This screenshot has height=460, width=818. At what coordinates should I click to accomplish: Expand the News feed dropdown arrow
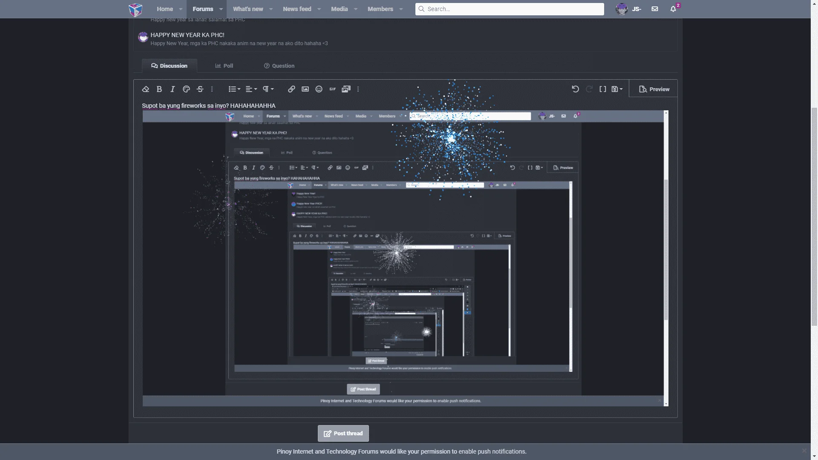[319, 9]
